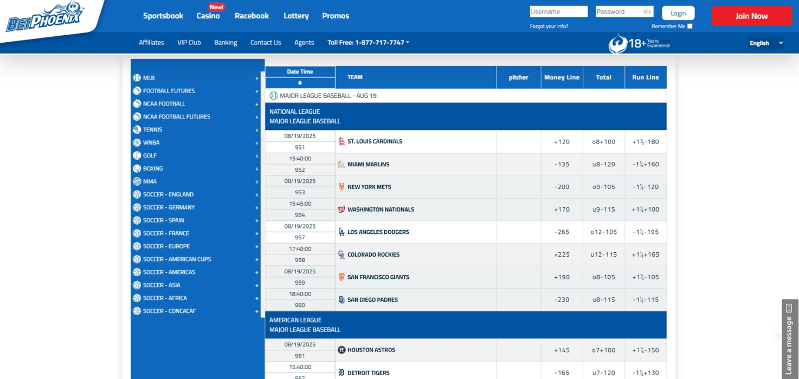Click the Colorado Rockies team logo
Image resolution: width=799 pixels, height=379 pixels.
[x=341, y=254]
